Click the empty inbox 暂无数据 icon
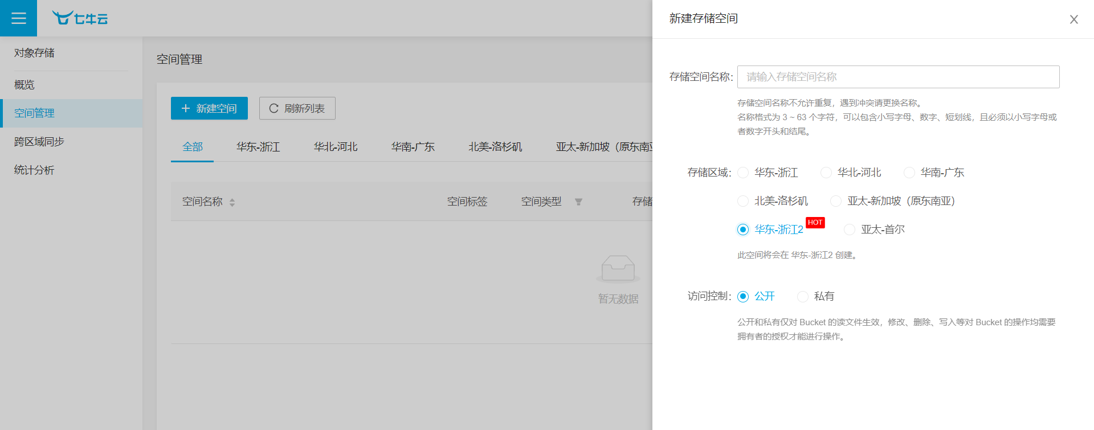Image resolution: width=1094 pixels, height=430 pixels. [618, 268]
